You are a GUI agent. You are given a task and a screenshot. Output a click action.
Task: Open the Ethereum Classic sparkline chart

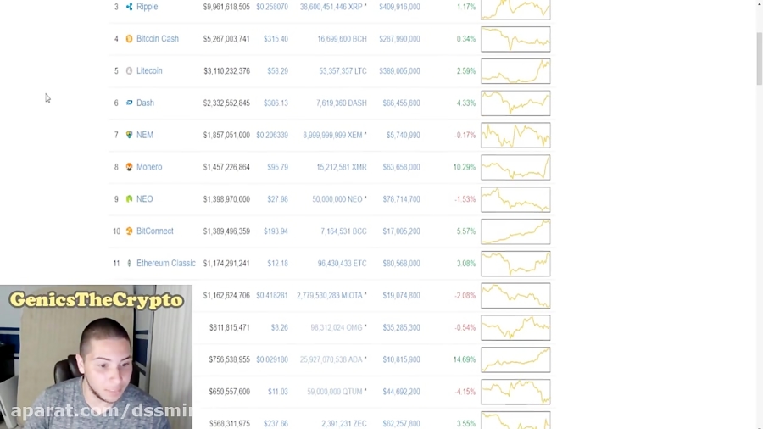coord(515,265)
